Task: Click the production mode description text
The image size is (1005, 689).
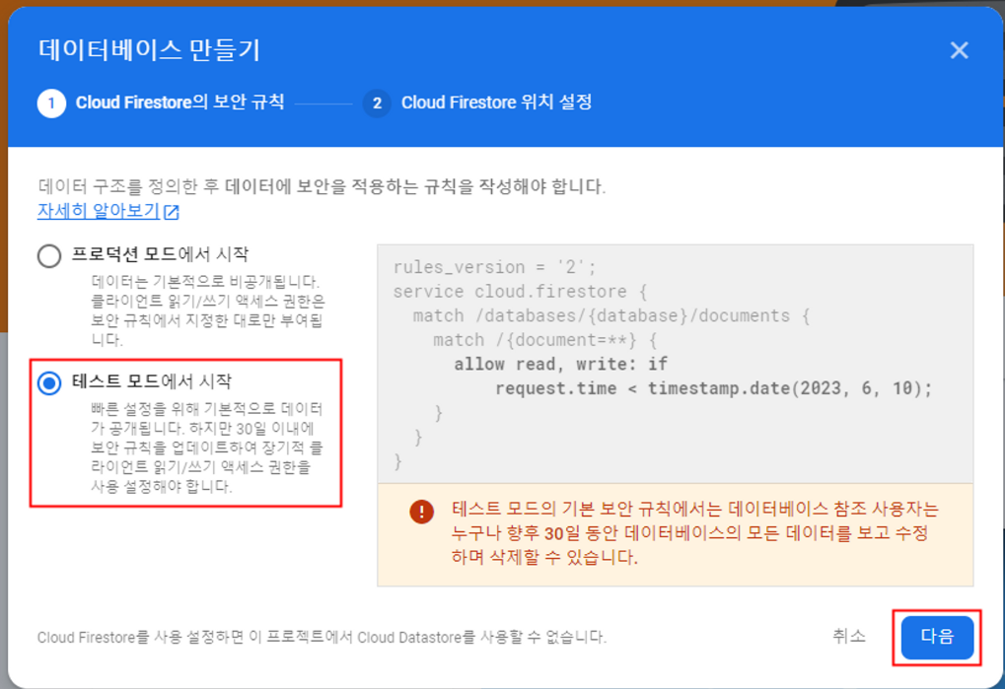Action: click(x=208, y=310)
